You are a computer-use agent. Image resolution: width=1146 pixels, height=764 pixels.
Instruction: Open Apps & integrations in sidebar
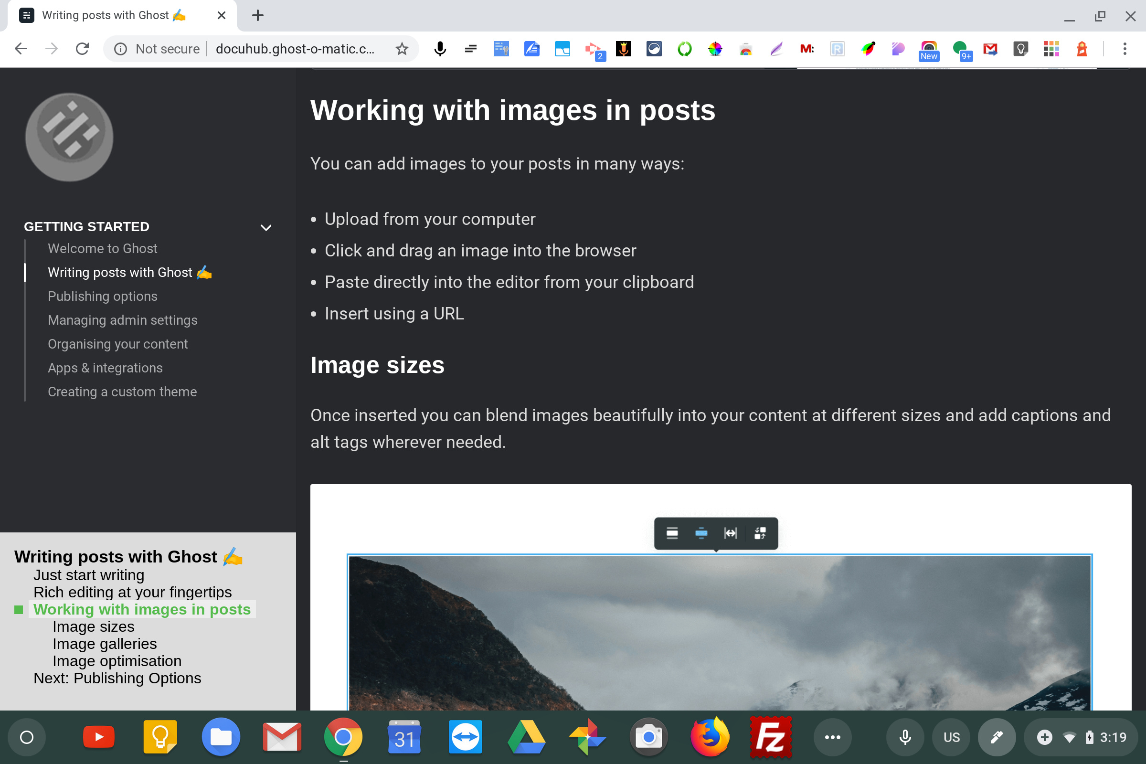tap(105, 368)
